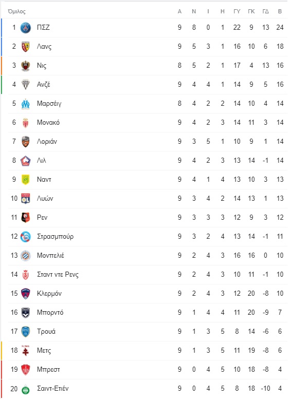Select the Νις club badge
291x400 pixels.
(26, 66)
